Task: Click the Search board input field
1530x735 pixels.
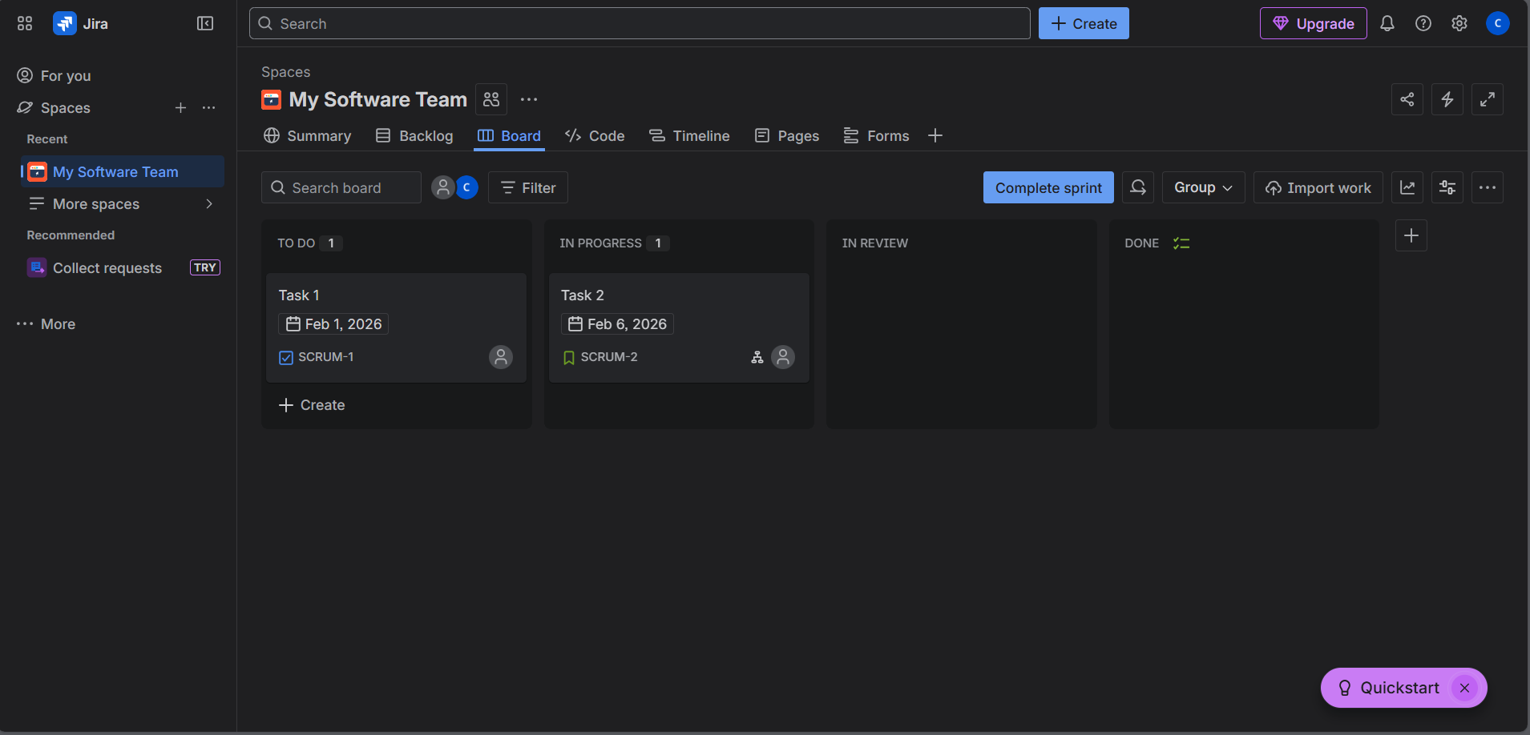Action: tap(341, 187)
